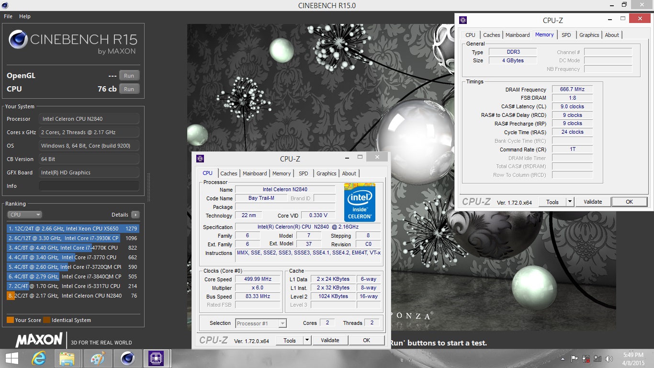The image size is (654, 368).
Task: Open the Processor #1 selection dropdown
Action: 261,323
